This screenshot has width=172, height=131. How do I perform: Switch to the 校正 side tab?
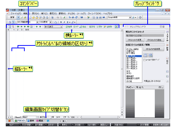point(167,60)
